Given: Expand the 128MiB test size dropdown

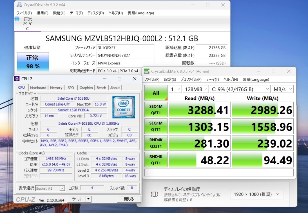Looking at the screenshot, I should [196, 89].
